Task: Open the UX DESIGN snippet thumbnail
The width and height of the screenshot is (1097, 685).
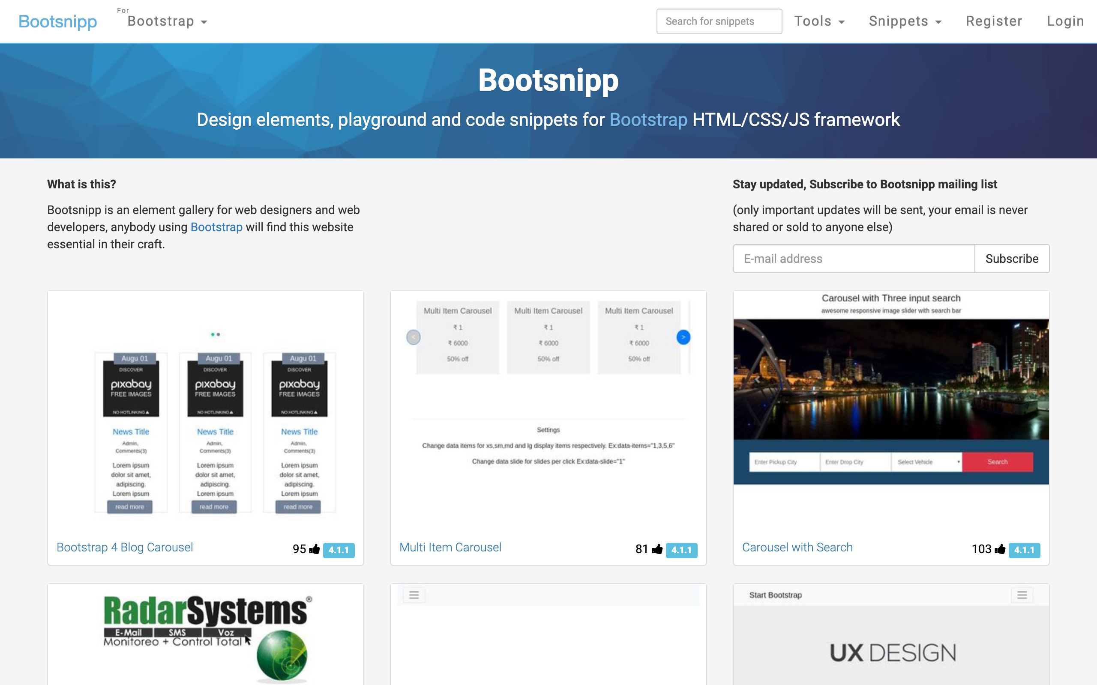Action: coord(891,634)
